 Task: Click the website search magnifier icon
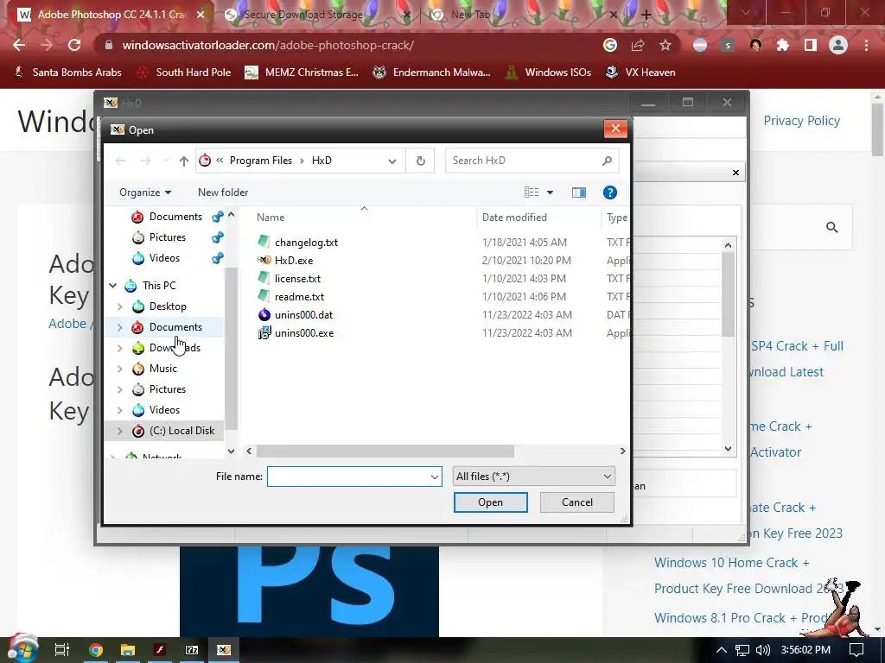coord(832,227)
